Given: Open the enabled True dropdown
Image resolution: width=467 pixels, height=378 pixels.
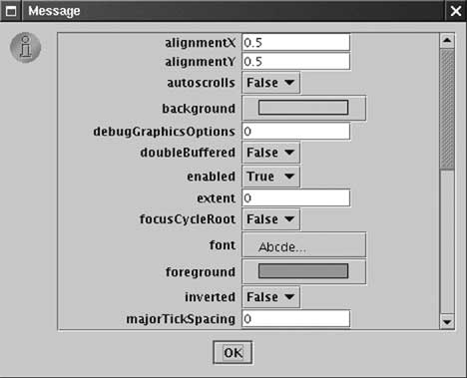Looking at the screenshot, I should (x=270, y=177).
